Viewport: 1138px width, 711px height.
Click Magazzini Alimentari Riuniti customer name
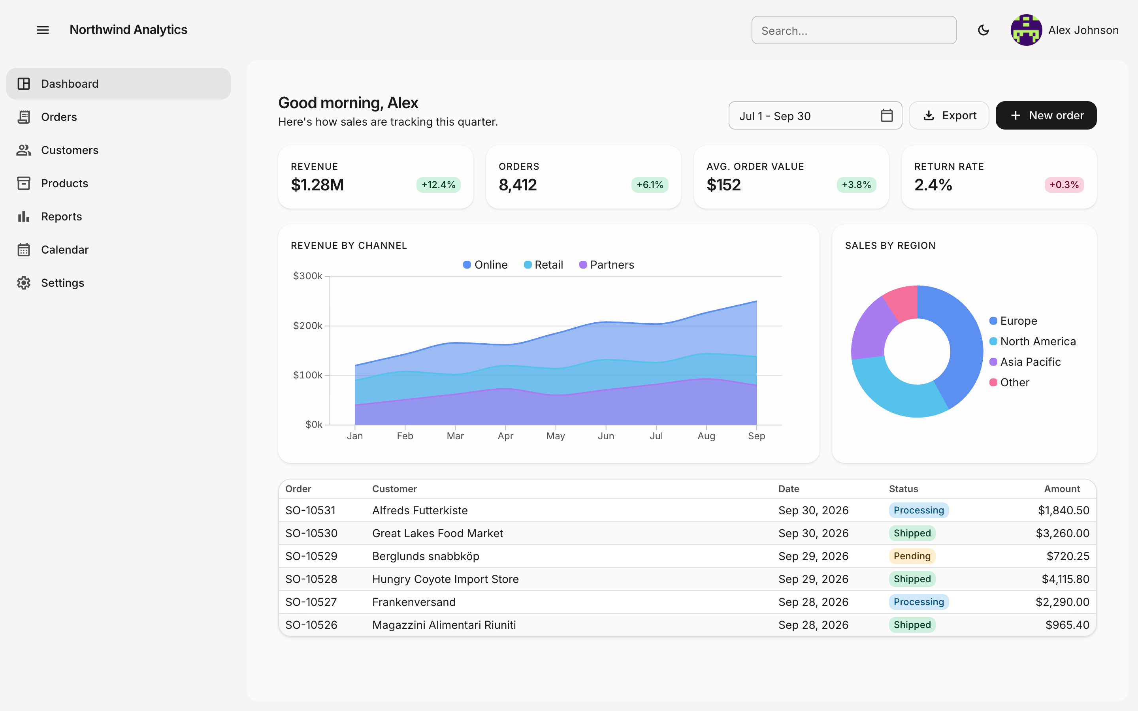[x=444, y=625]
